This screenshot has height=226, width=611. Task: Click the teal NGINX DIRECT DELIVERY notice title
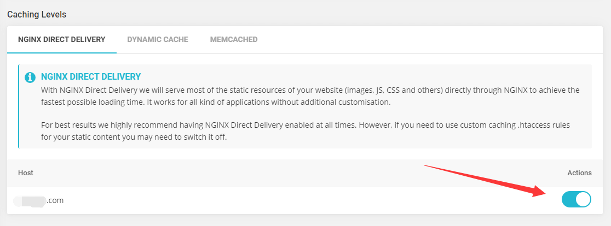91,77
